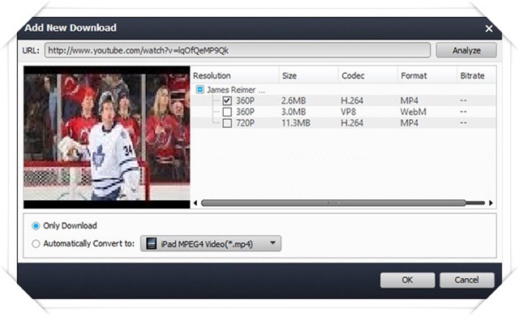Viewport: 519px width, 316px height.
Task: Open the iPad MPEG4 Video format dropdown
Action: [x=211, y=244]
